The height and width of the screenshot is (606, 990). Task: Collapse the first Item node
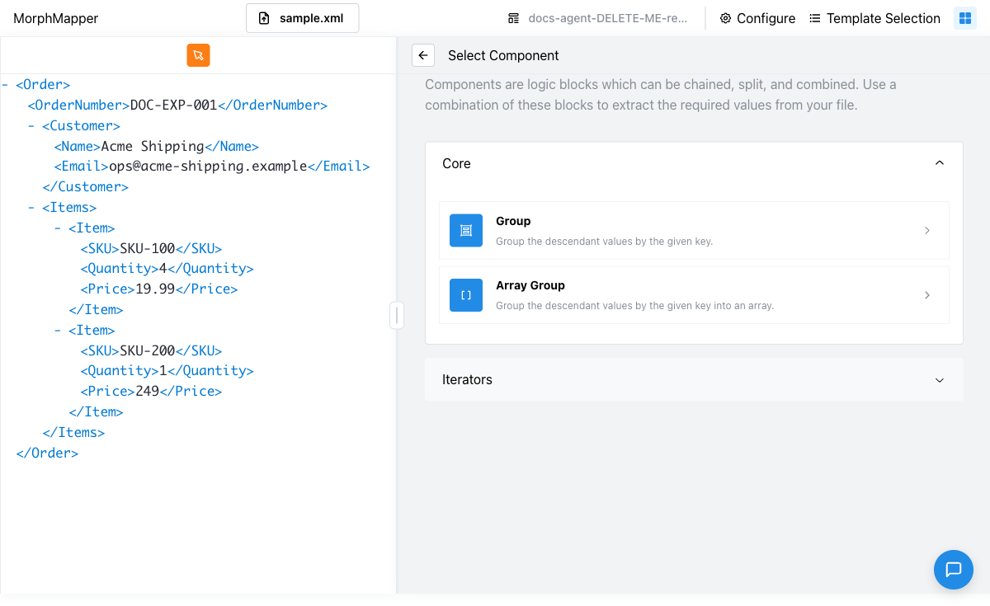(58, 228)
